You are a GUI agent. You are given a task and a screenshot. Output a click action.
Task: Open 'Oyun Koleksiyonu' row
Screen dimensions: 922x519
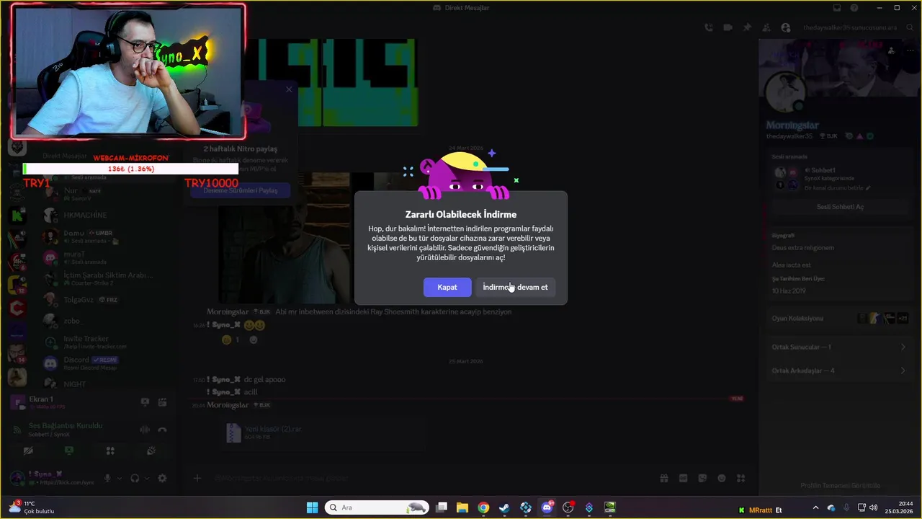(x=840, y=318)
